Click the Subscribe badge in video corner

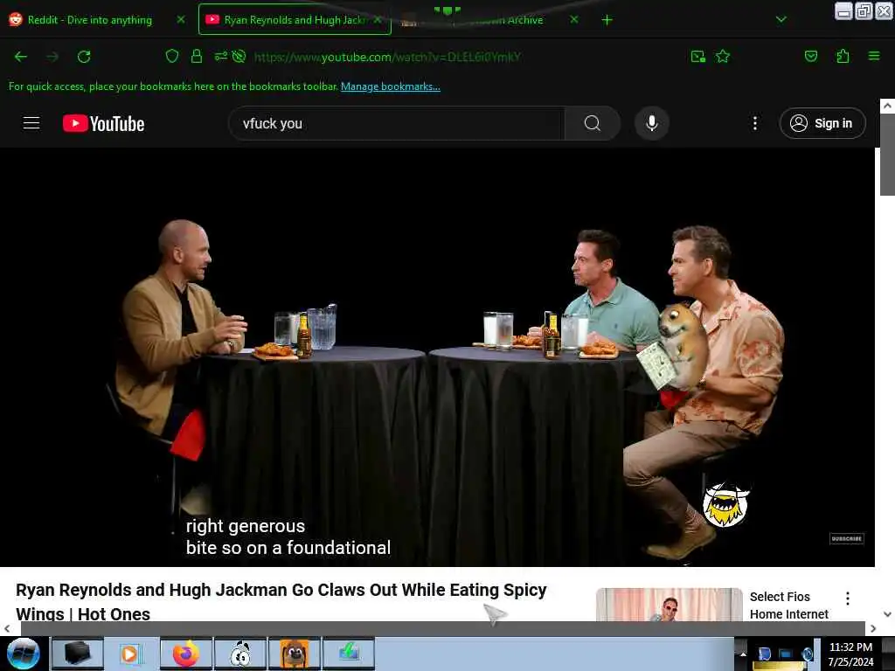[x=846, y=538]
